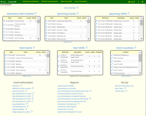Viewport: 146px width, 116px height.
Task: Click the help question mark in header
Action: pos(138,2)
